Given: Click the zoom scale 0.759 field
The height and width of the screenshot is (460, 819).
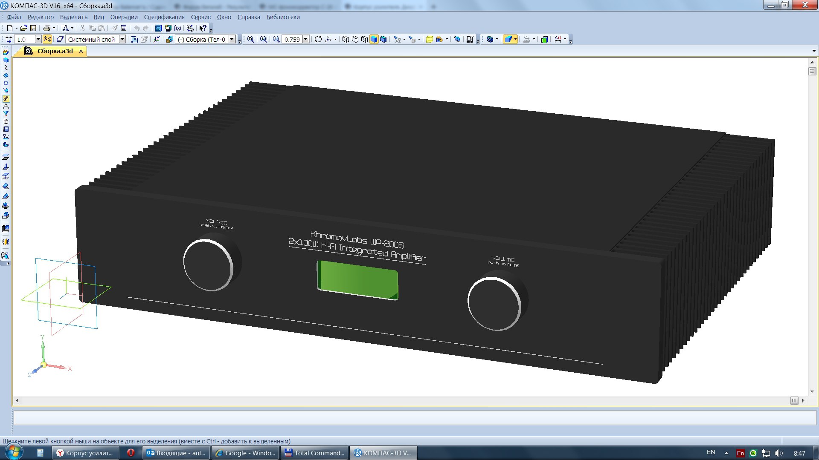Looking at the screenshot, I should [292, 39].
